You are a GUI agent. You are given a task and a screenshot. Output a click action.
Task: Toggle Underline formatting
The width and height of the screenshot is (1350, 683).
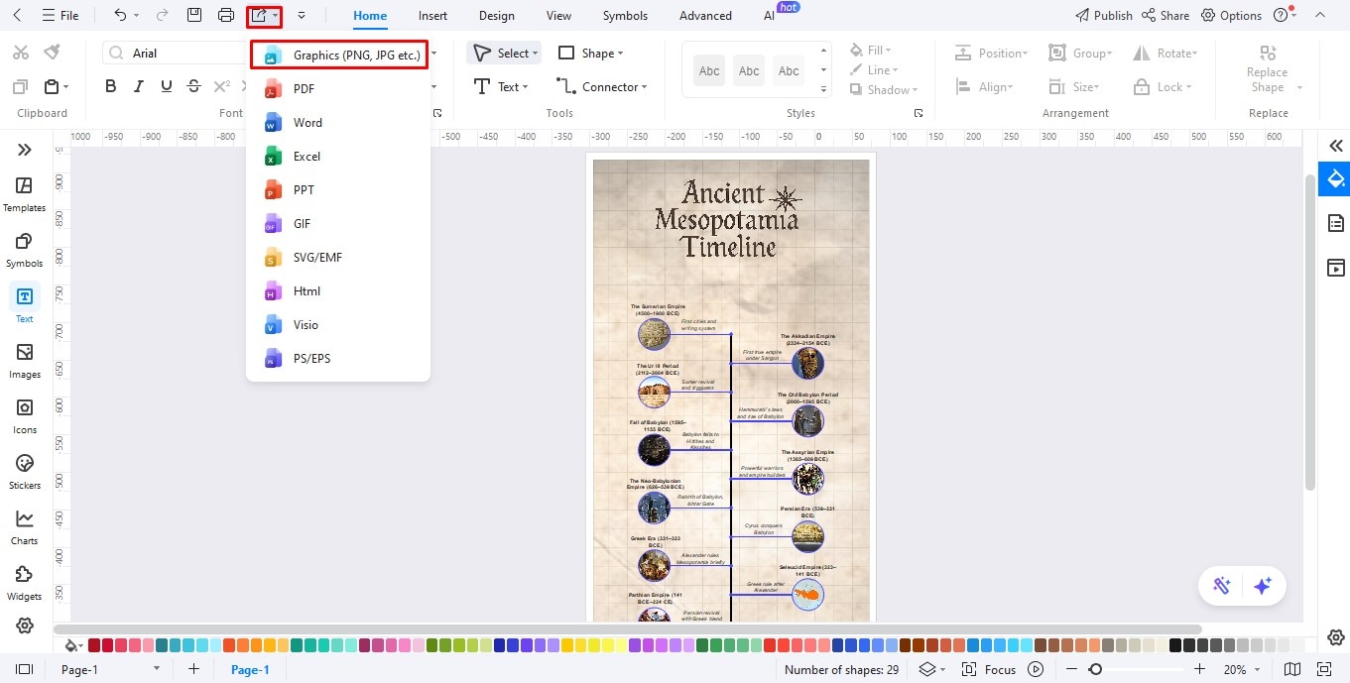pos(166,86)
